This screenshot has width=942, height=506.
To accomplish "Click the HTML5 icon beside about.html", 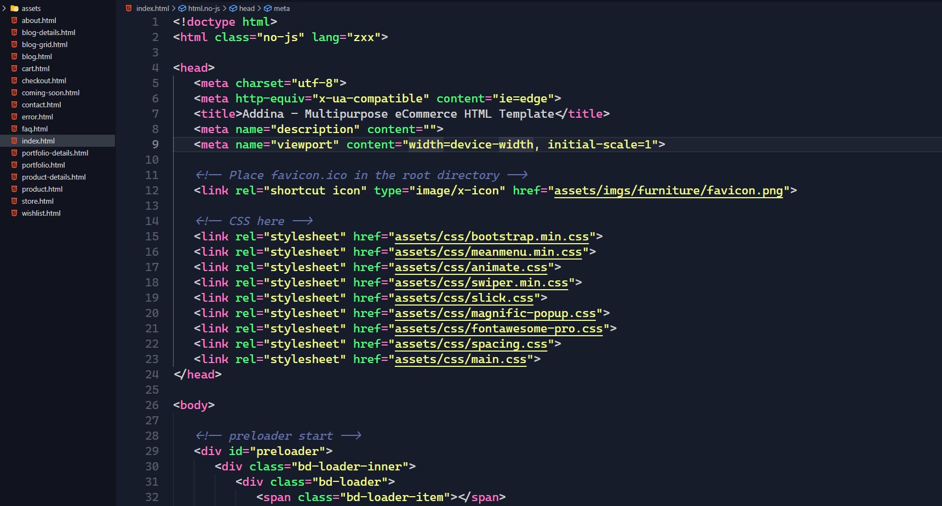I will (14, 20).
